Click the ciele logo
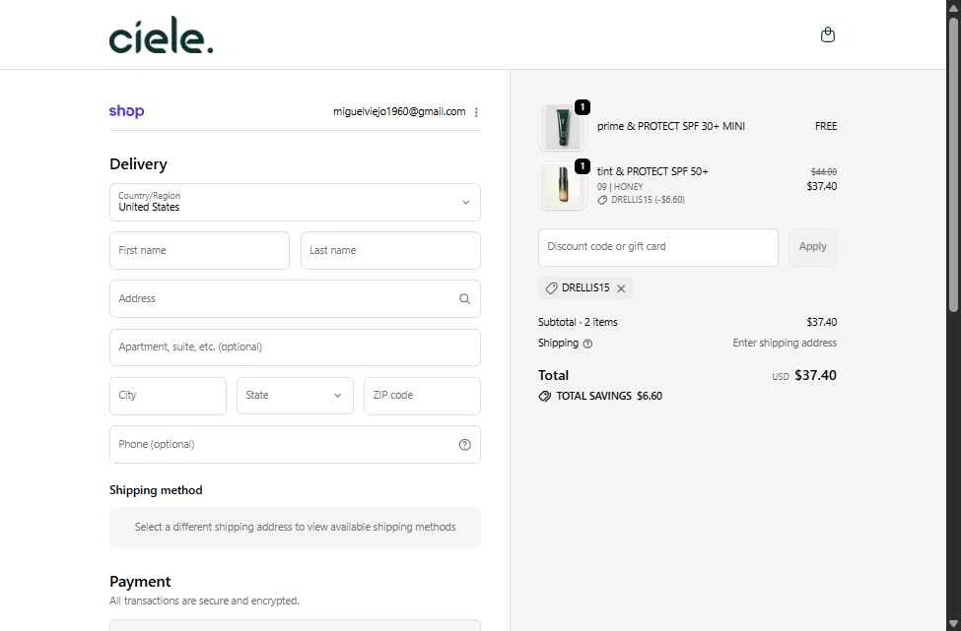 [x=162, y=34]
